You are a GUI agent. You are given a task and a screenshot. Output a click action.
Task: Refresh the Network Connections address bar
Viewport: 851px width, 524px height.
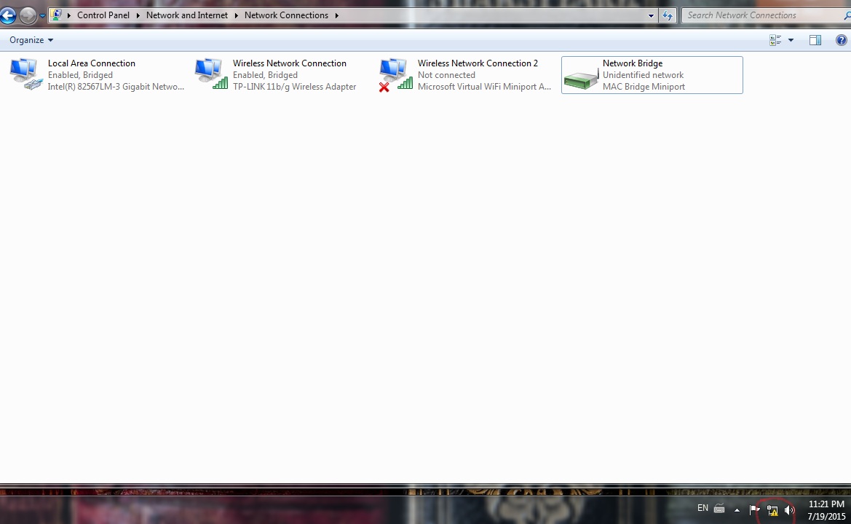click(x=668, y=15)
